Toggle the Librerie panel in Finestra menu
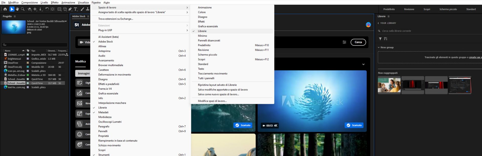Viewport: 482px width, 156px height. (141, 108)
